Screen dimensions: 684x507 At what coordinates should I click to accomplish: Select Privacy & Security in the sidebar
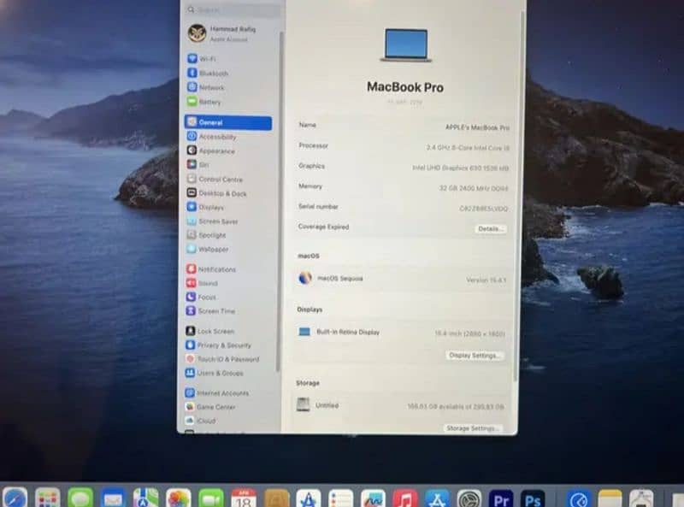(x=218, y=345)
